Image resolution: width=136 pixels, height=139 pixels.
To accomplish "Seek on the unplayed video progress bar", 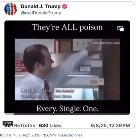I will coord(72,114).
